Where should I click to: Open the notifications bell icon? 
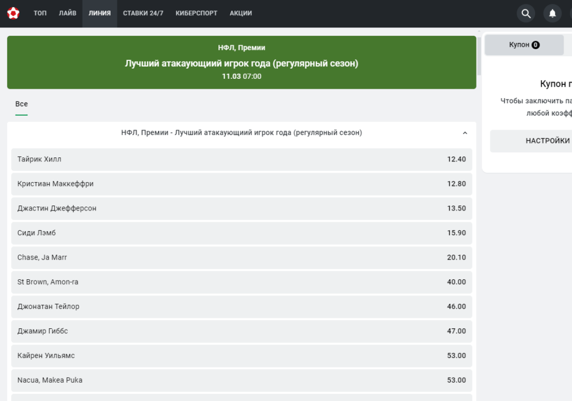pos(552,13)
